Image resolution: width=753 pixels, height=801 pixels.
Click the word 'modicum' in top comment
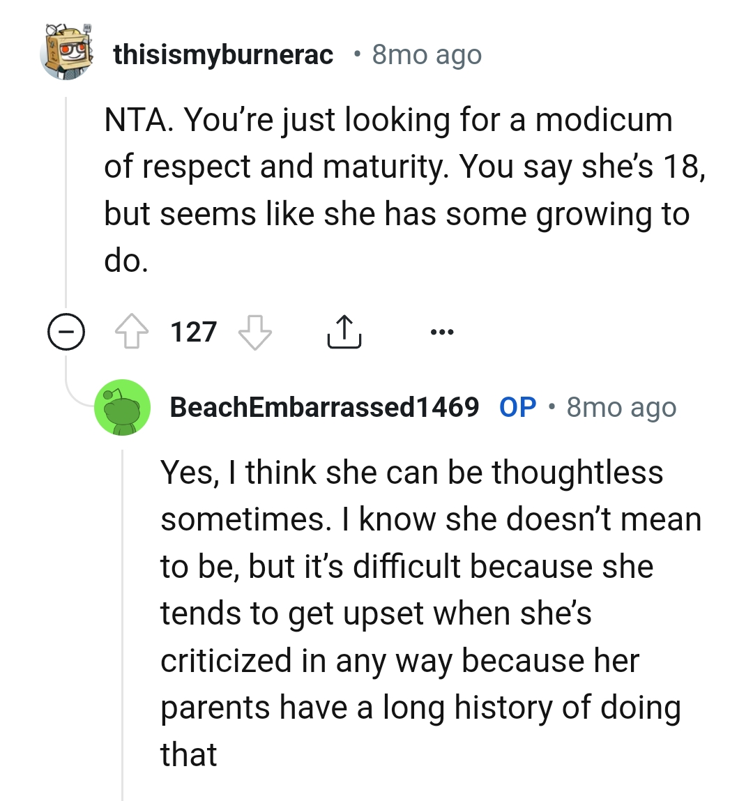[x=603, y=120]
